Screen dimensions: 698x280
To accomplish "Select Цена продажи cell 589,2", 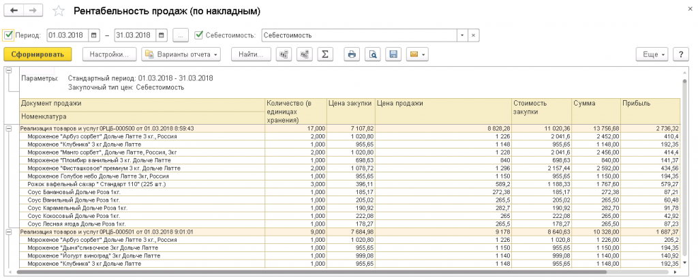I will pos(443,185).
